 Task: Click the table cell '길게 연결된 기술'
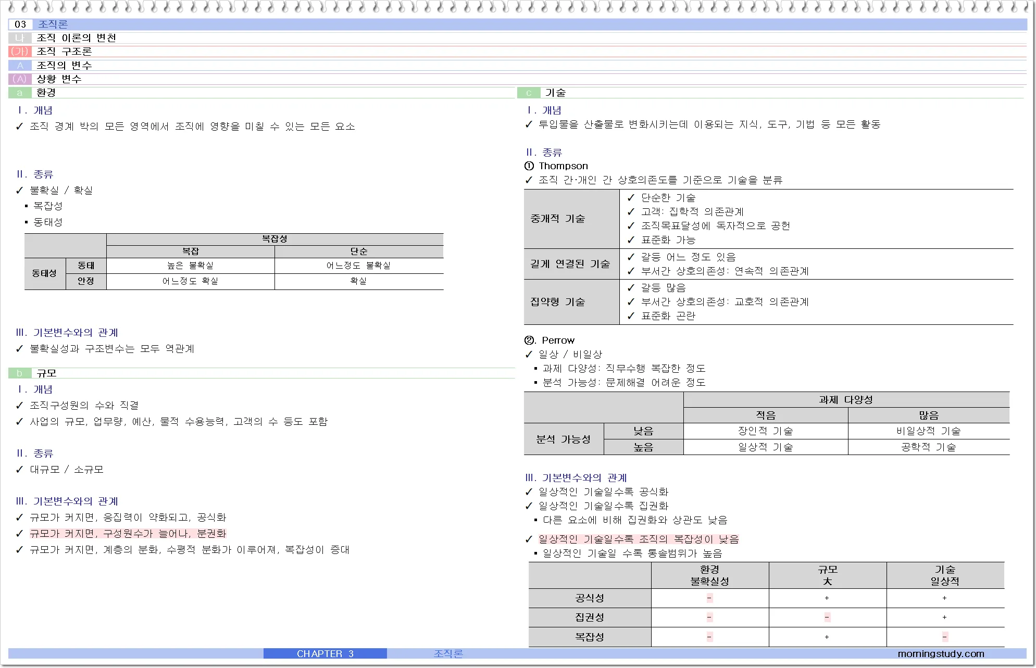(x=572, y=264)
